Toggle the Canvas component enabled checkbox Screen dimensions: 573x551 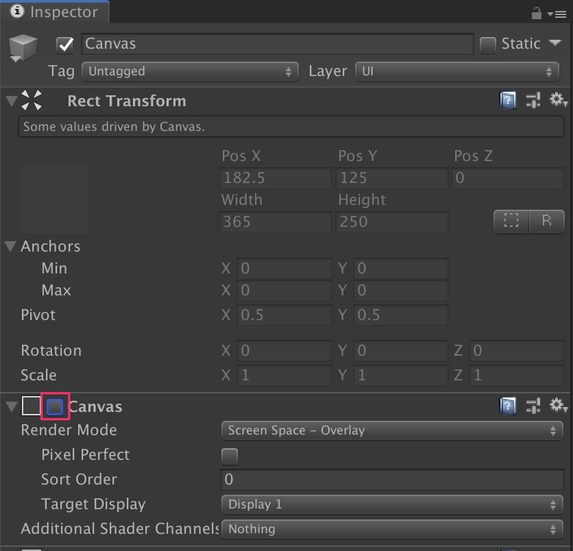click(55, 406)
